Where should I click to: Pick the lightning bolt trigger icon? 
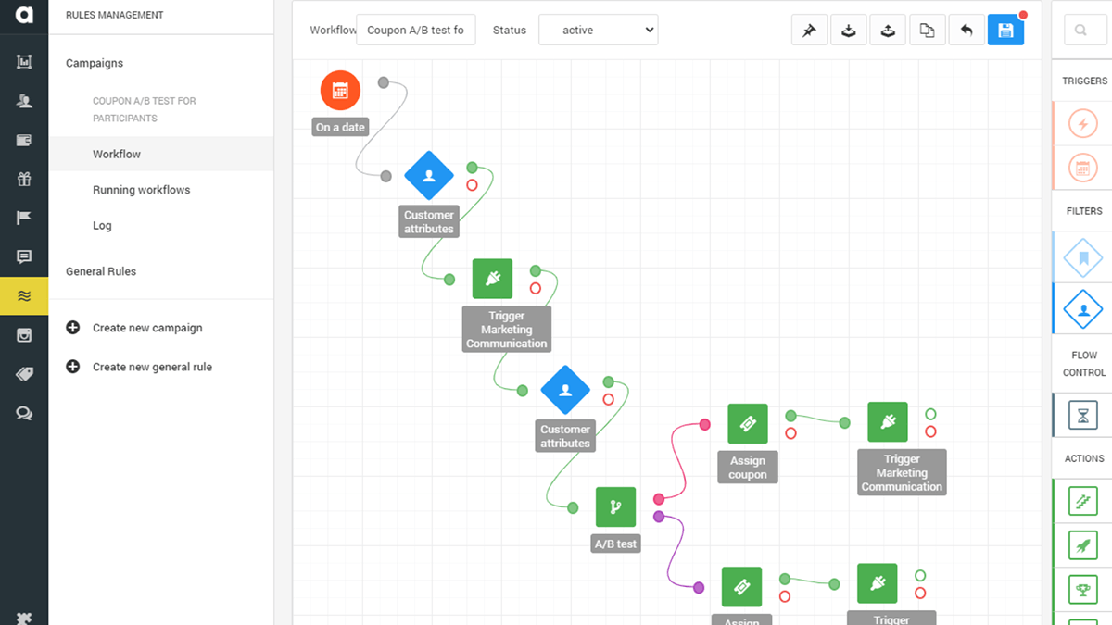[x=1082, y=123]
